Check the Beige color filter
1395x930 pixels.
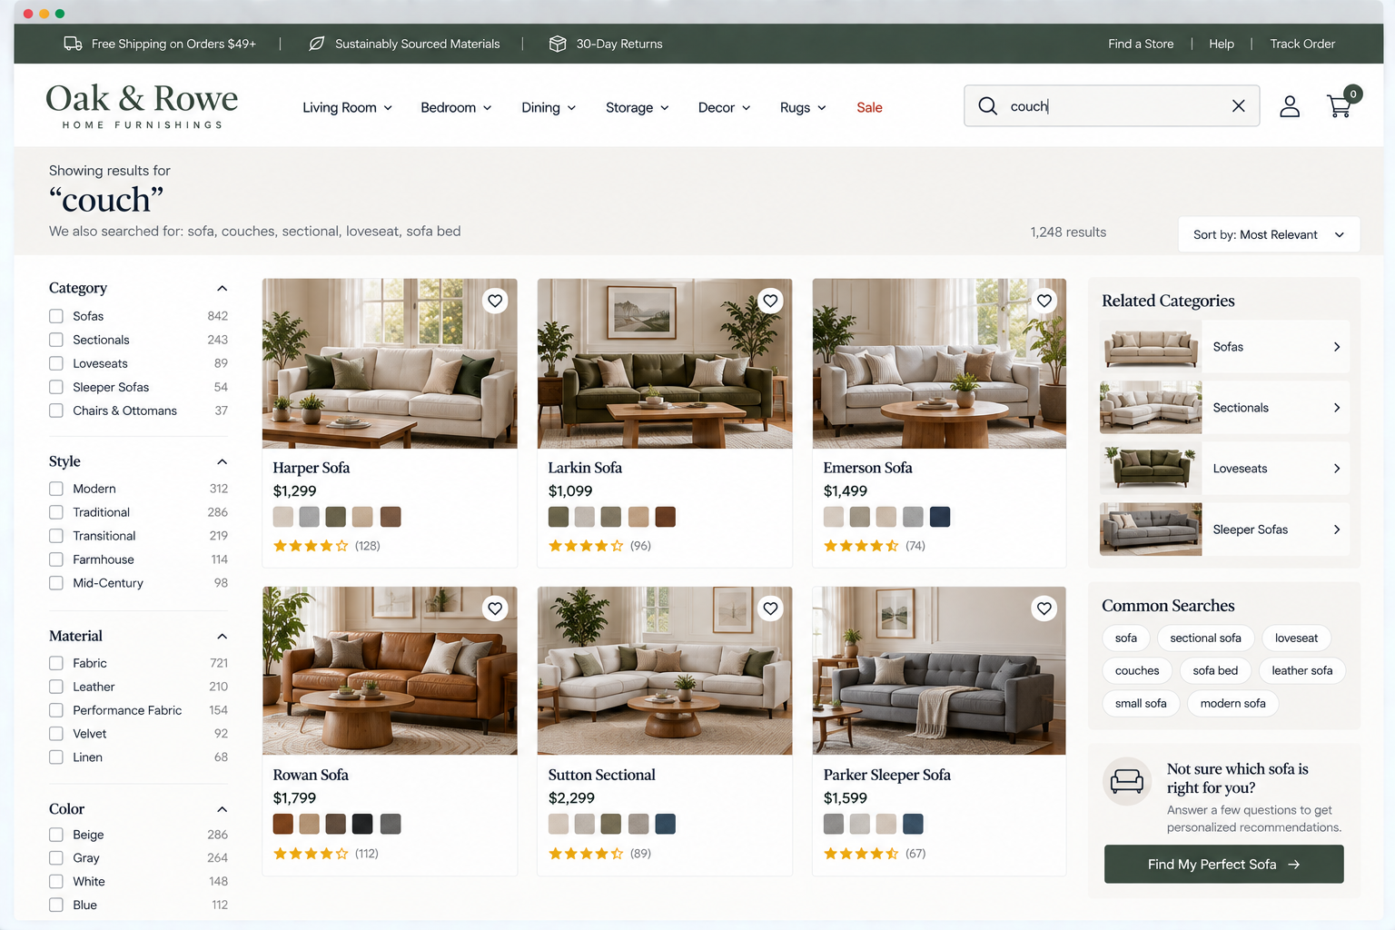[x=56, y=835]
